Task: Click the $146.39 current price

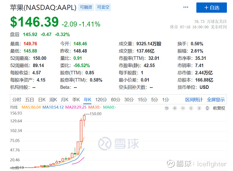Action: point(34,22)
